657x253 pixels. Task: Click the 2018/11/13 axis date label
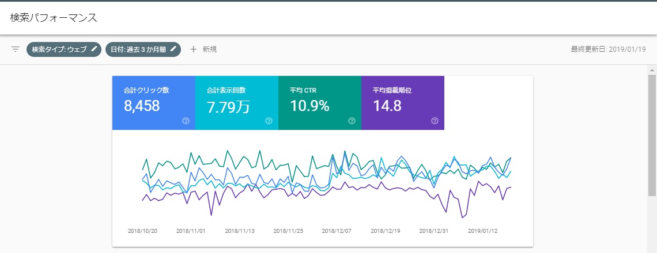239,231
